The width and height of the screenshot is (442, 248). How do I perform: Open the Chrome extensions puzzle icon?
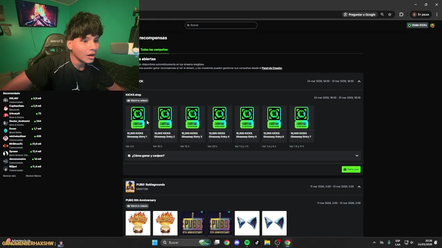[x=401, y=14]
